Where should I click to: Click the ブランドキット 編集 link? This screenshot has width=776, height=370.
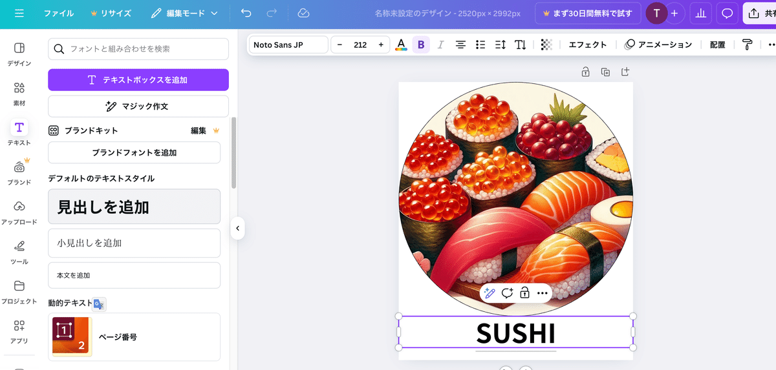coord(199,130)
